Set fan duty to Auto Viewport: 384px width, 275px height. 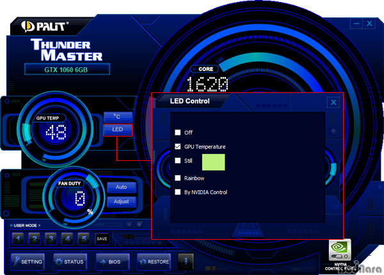click(122, 187)
